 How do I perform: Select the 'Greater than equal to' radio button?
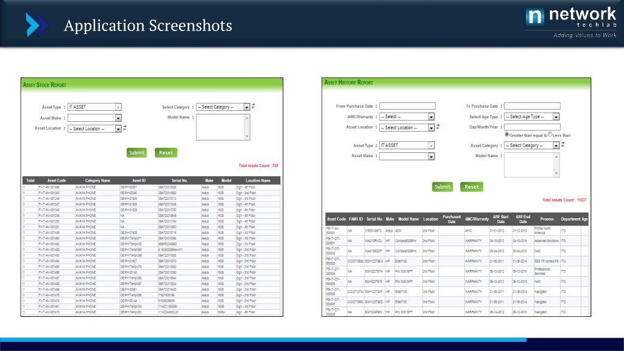tap(506, 135)
